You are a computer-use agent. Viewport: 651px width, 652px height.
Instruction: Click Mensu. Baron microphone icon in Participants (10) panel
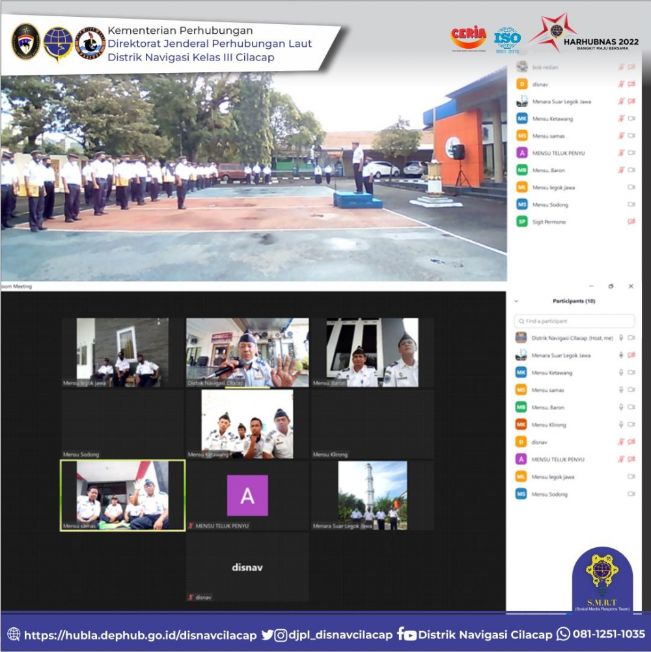click(x=621, y=407)
